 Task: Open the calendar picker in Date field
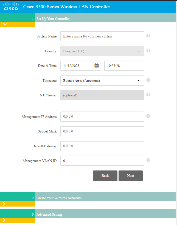[x=97, y=66]
